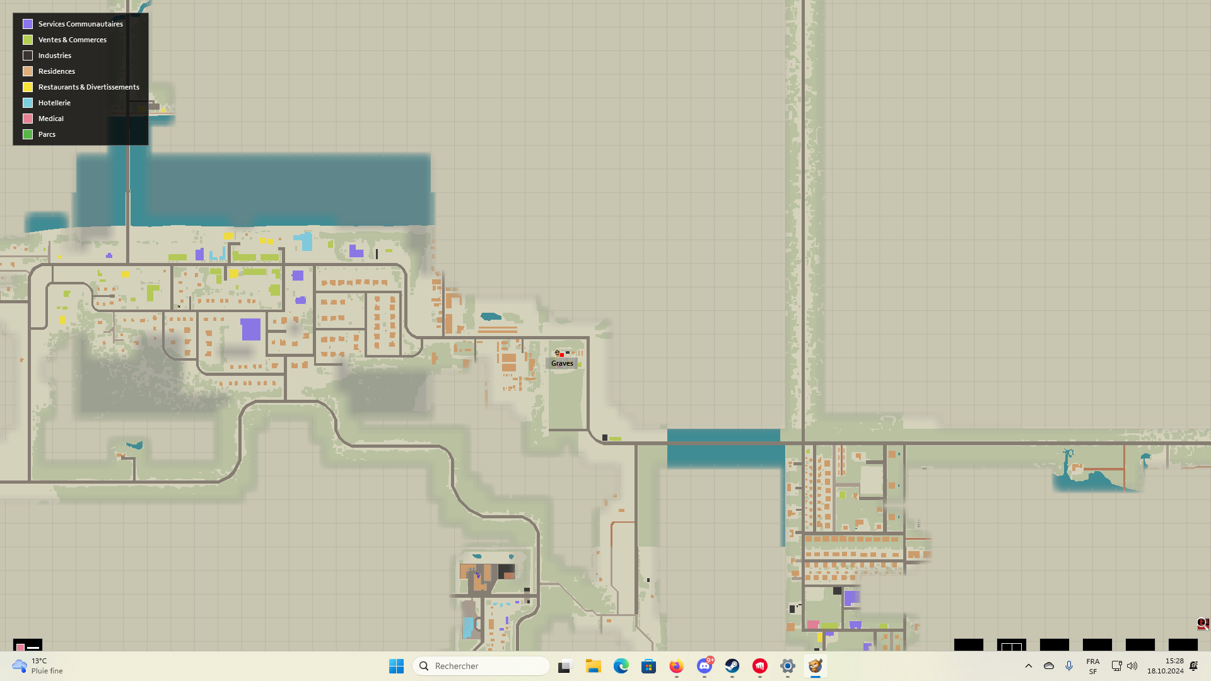Open Settings gear in the taskbar
The height and width of the screenshot is (681, 1211).
click(787, 666)
